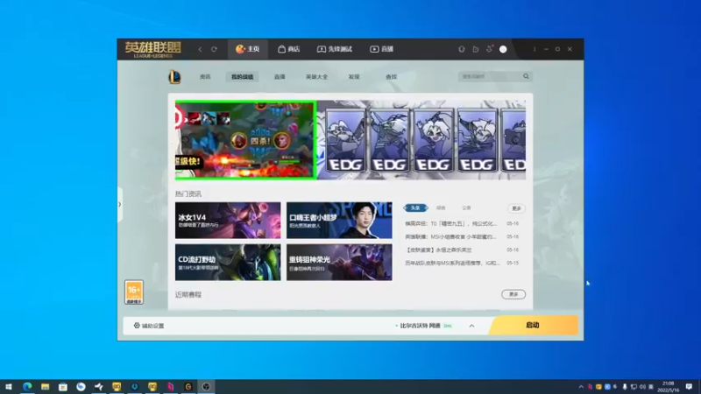Open Microsoft Edge from taskbar
This screenshot has width=701, height=394.
point(27,386)
